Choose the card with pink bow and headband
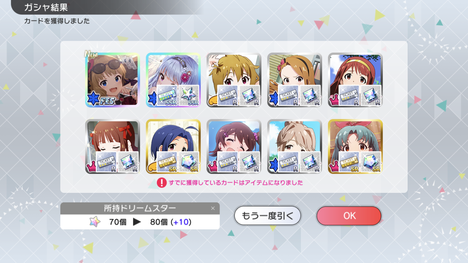 pos(295,80)
